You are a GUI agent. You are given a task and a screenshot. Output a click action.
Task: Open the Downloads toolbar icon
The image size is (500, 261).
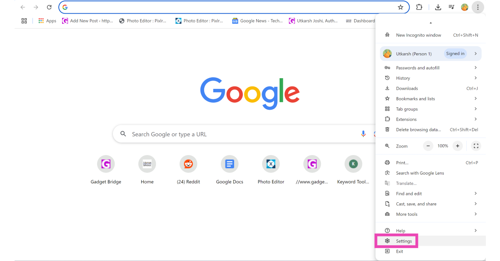(438, 7)
